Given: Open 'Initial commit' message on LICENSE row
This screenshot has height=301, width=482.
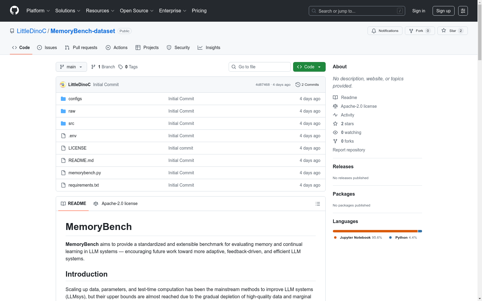Looking at the screenshot, I should tap(181, 148).
